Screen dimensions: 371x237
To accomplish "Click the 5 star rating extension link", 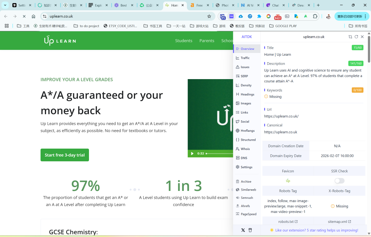I will [317, 230].
